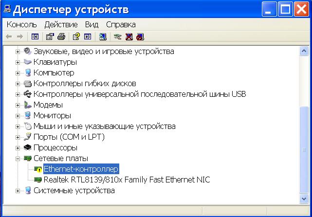Click the network card icon beside Сетевые платы
The width and height of the screenshot is (312, 217).
pyautogui.click(x=28, y=158)
